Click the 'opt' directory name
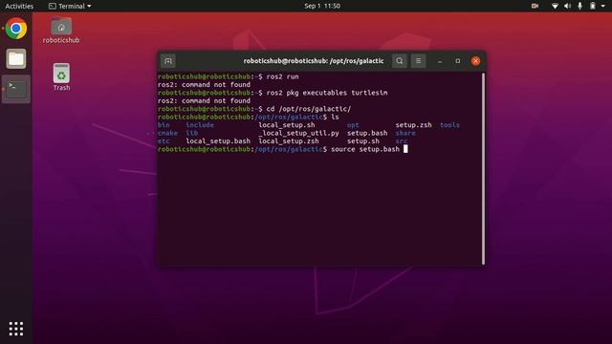Viewport: 612px width, 344px height. coord(353,125)
